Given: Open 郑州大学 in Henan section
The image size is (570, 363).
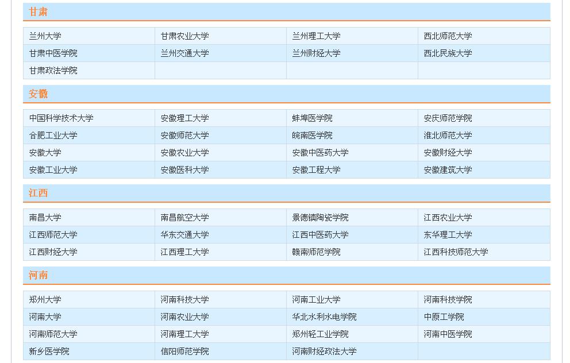Looking at the screenshot, I should pos(45,300).
